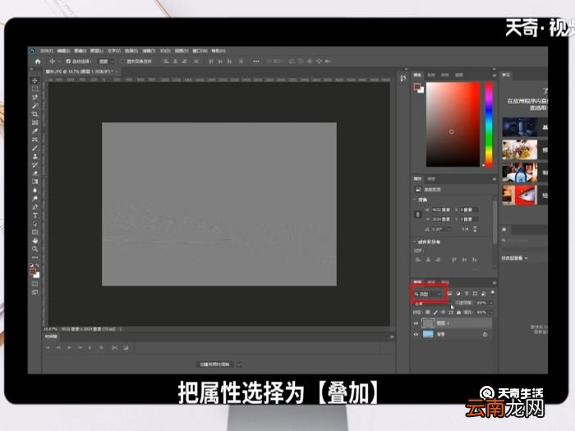Viewport: 575px width, 431px height.
Task: Toggle the Auto-Select checkbox
Action: tap(68, 62)
